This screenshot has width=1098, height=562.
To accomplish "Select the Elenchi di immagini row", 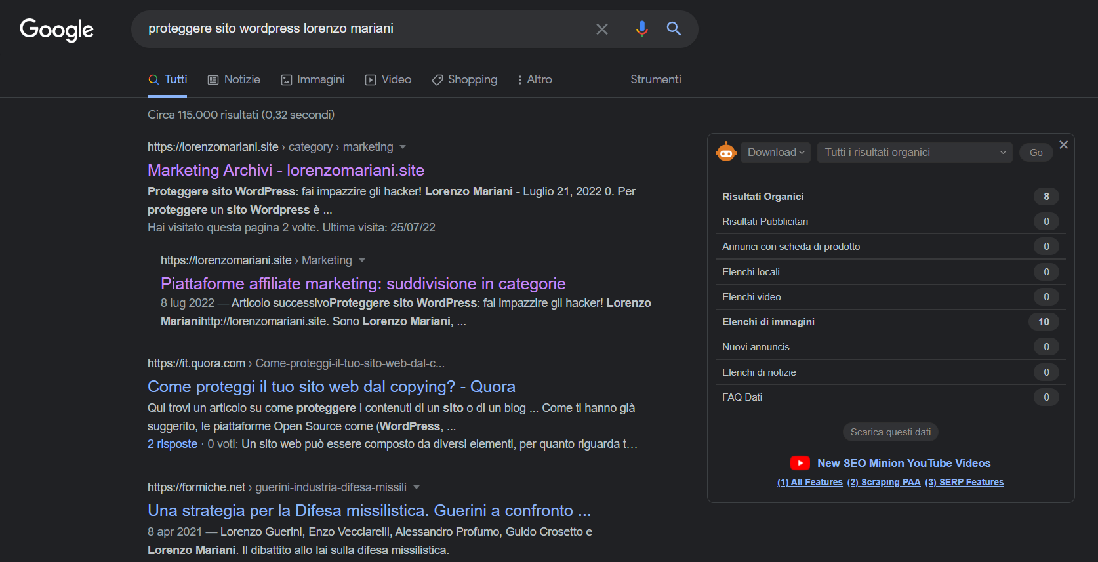I will tap(890, 322).
